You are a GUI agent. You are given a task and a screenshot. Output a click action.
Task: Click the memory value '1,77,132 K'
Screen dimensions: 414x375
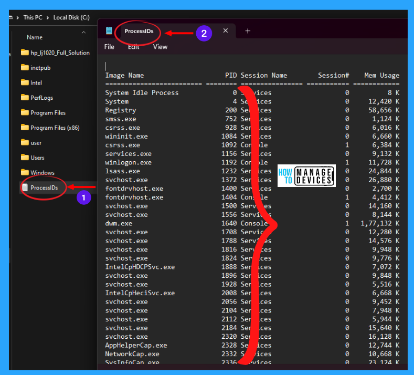coord(380,224)
